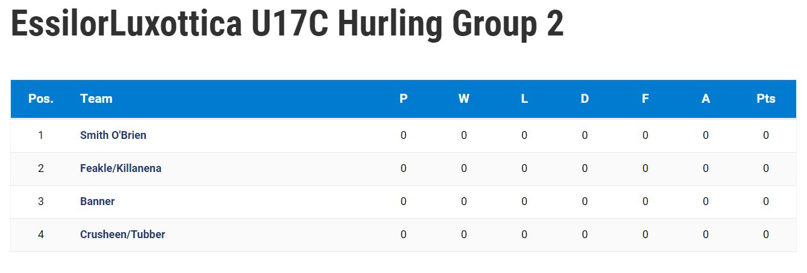
Task: Select position number 4 in the last row
Action: (41, 235)
